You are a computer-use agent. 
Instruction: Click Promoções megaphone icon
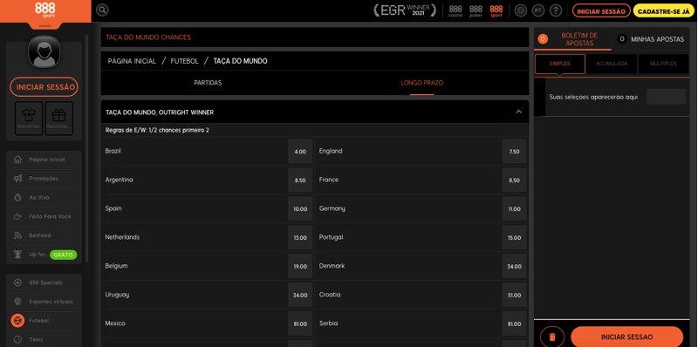pos(17,179)
